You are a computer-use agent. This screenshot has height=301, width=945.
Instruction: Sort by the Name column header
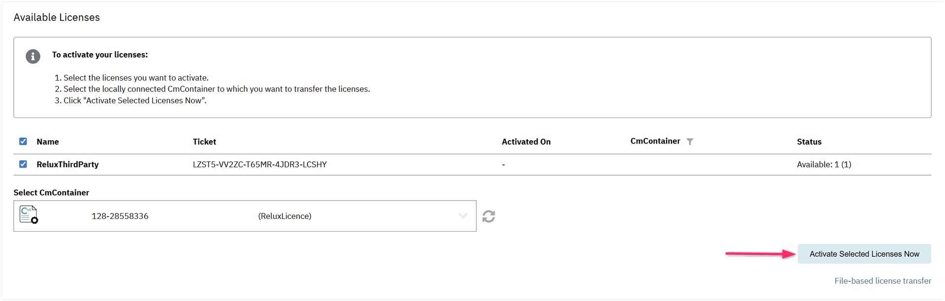(48, 142)
